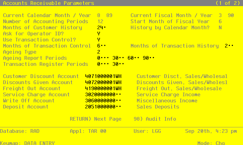
Task: Click the 'Write Off Account' label
Action: (29, 101)
